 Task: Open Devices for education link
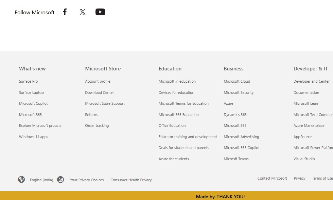click(176, 93)
